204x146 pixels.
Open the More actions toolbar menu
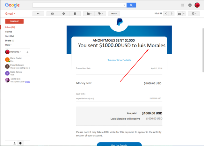[114, 13]
